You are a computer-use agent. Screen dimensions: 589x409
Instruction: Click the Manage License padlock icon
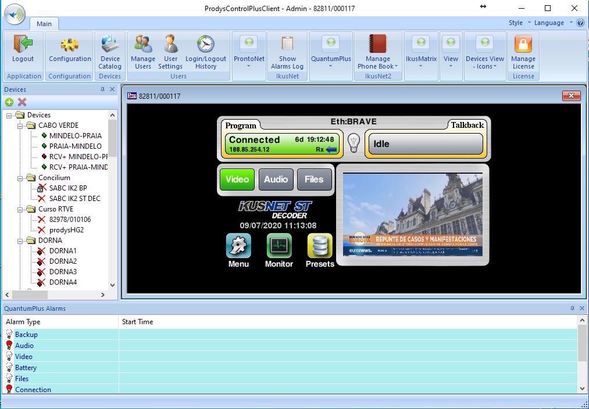(x=523, y=44)
